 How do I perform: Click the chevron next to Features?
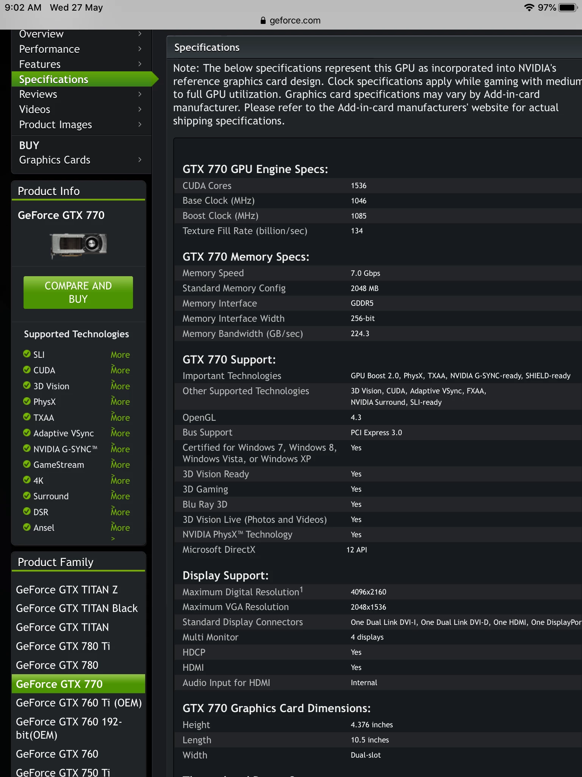[x=140, y=64]
